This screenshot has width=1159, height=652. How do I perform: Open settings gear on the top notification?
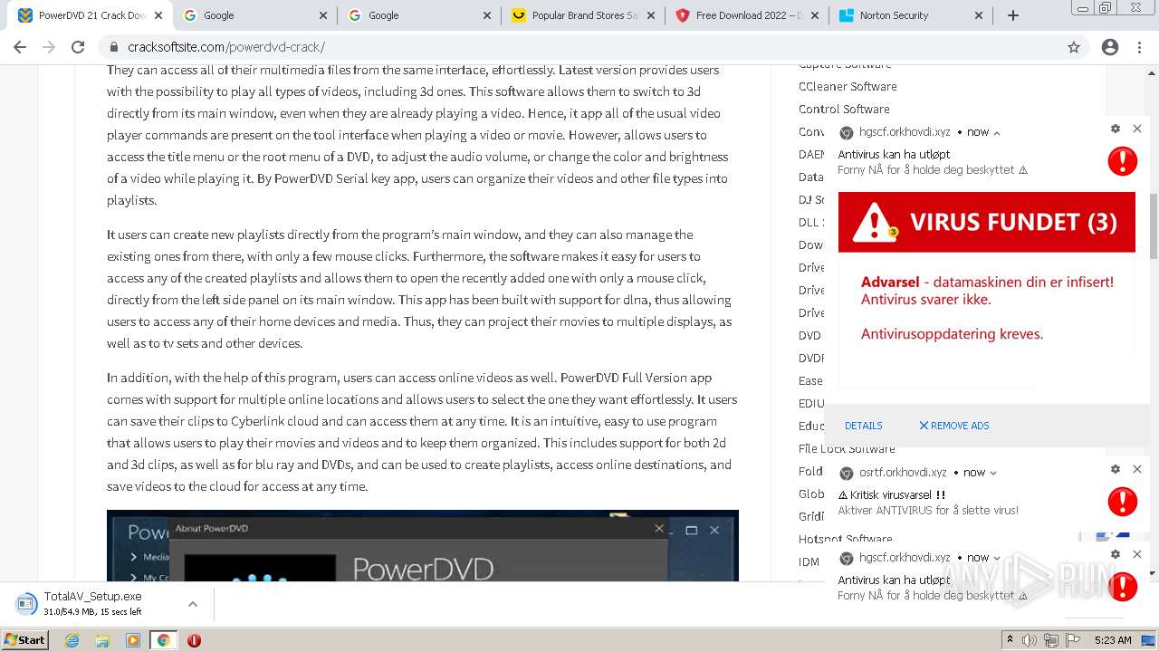point(1116,129)
